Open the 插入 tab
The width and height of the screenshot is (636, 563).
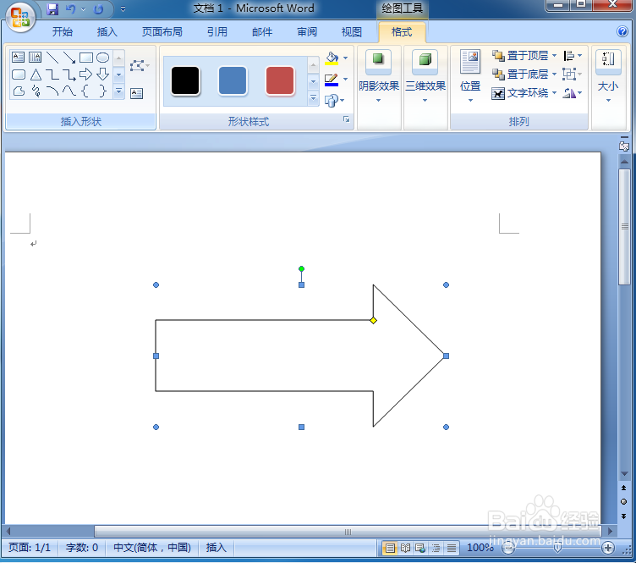click(107, 32)
